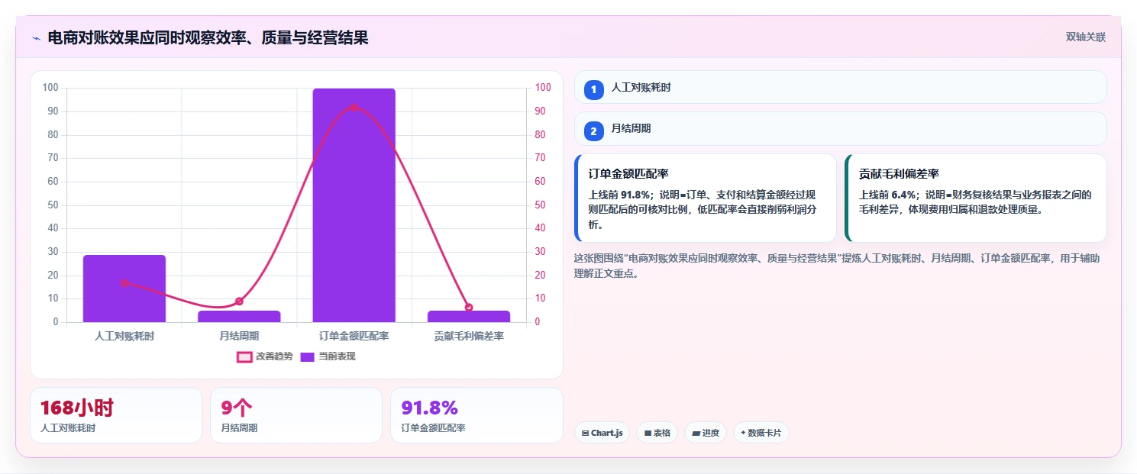1137x474 pixels.
Task: Open the 订单金额匹配率 description card
Action: point(706,198)
